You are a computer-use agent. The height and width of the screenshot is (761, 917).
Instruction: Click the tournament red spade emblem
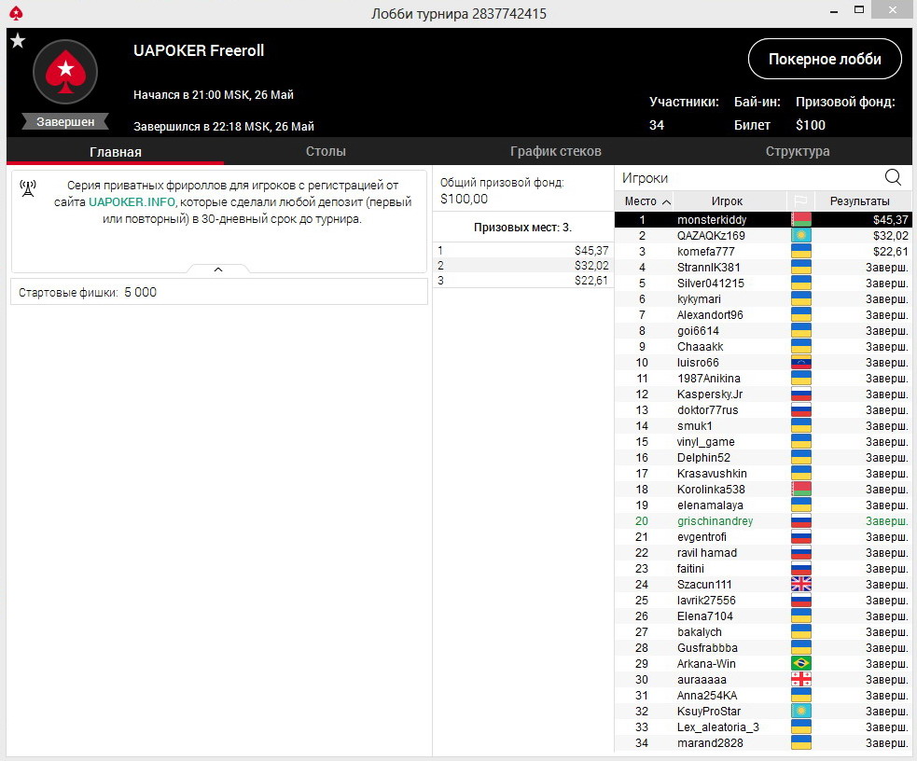pyautogui.click(x=65, y=73)
